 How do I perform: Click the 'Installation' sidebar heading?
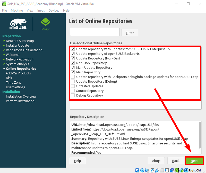[11, 92]
